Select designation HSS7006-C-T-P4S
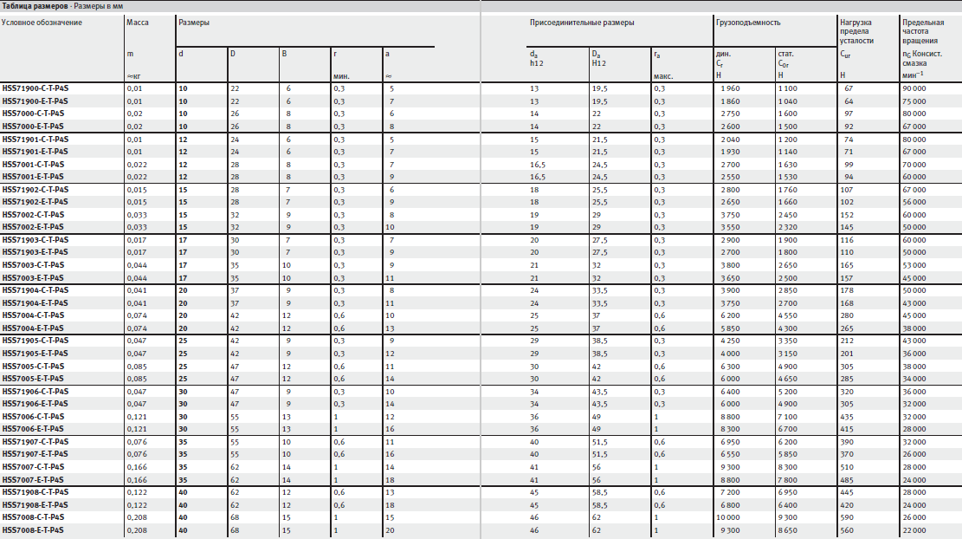The height and width of the screenshot is (539, 962). pos(33,417)
